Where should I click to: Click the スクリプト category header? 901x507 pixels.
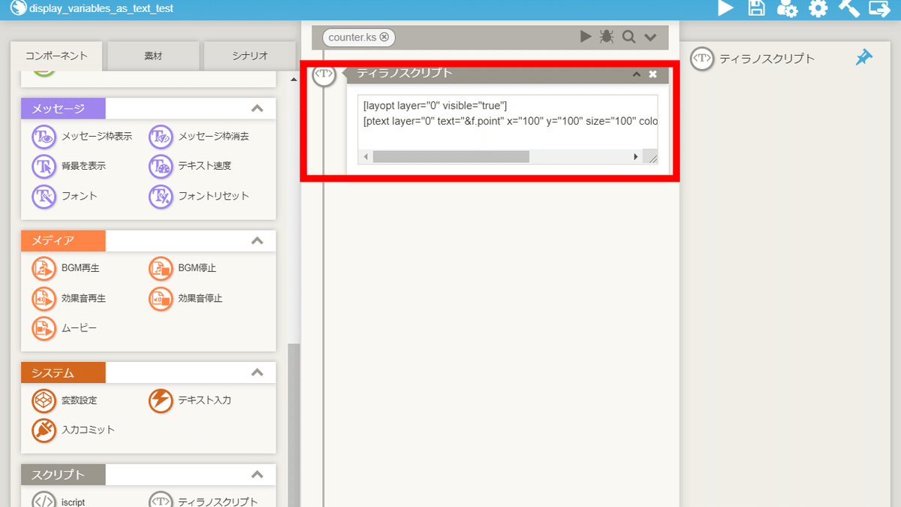tap(63, 475)
